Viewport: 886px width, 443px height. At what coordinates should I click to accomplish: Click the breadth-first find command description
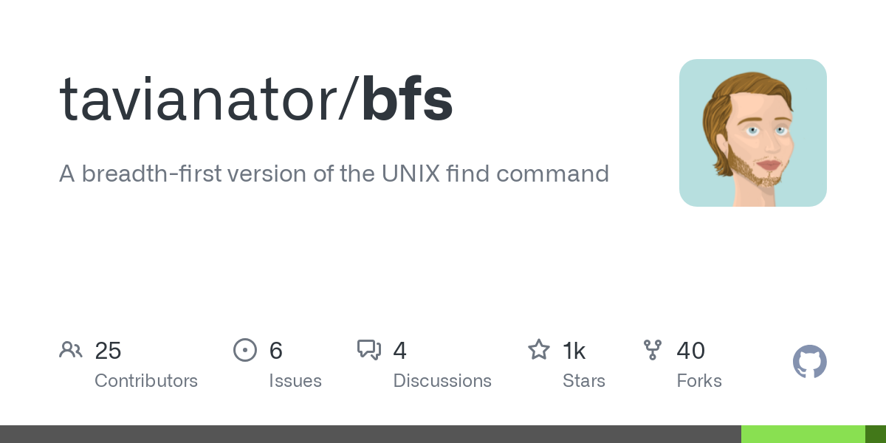334,174
